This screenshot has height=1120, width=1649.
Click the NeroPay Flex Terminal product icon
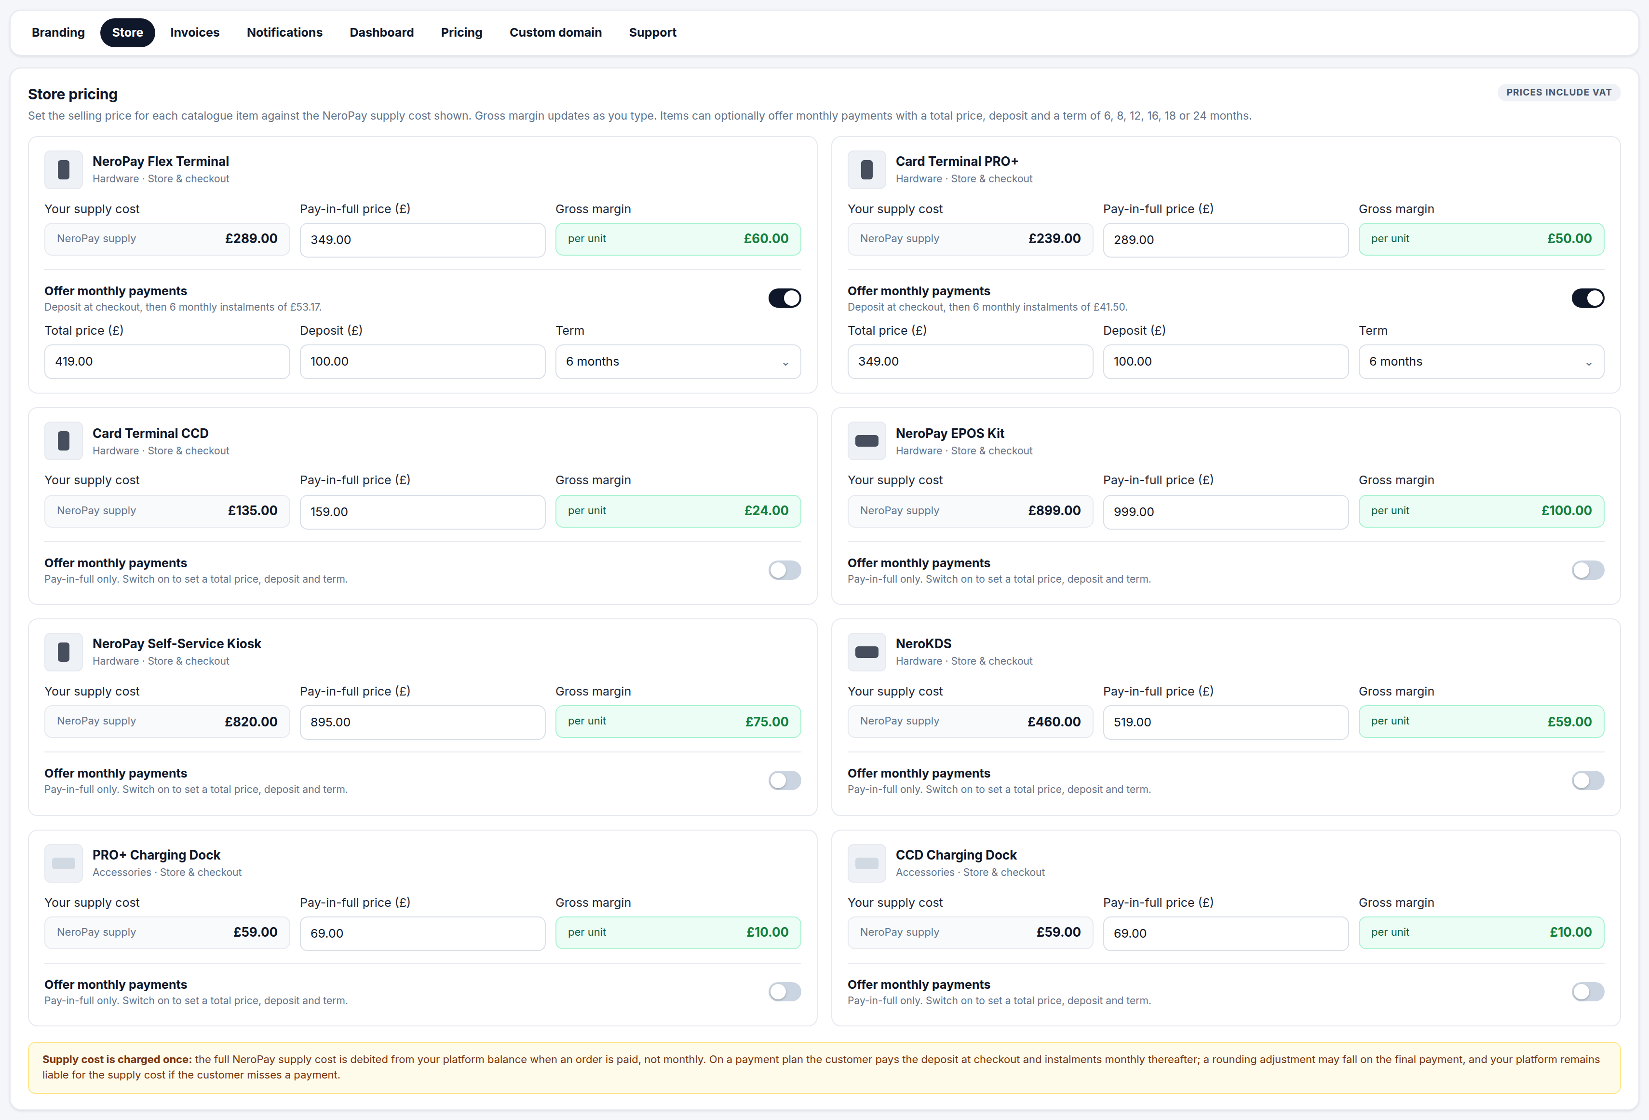[63, 170]
